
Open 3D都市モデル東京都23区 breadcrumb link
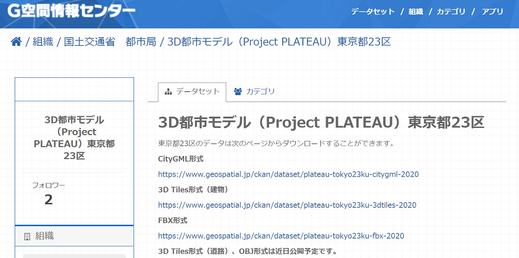279,42
